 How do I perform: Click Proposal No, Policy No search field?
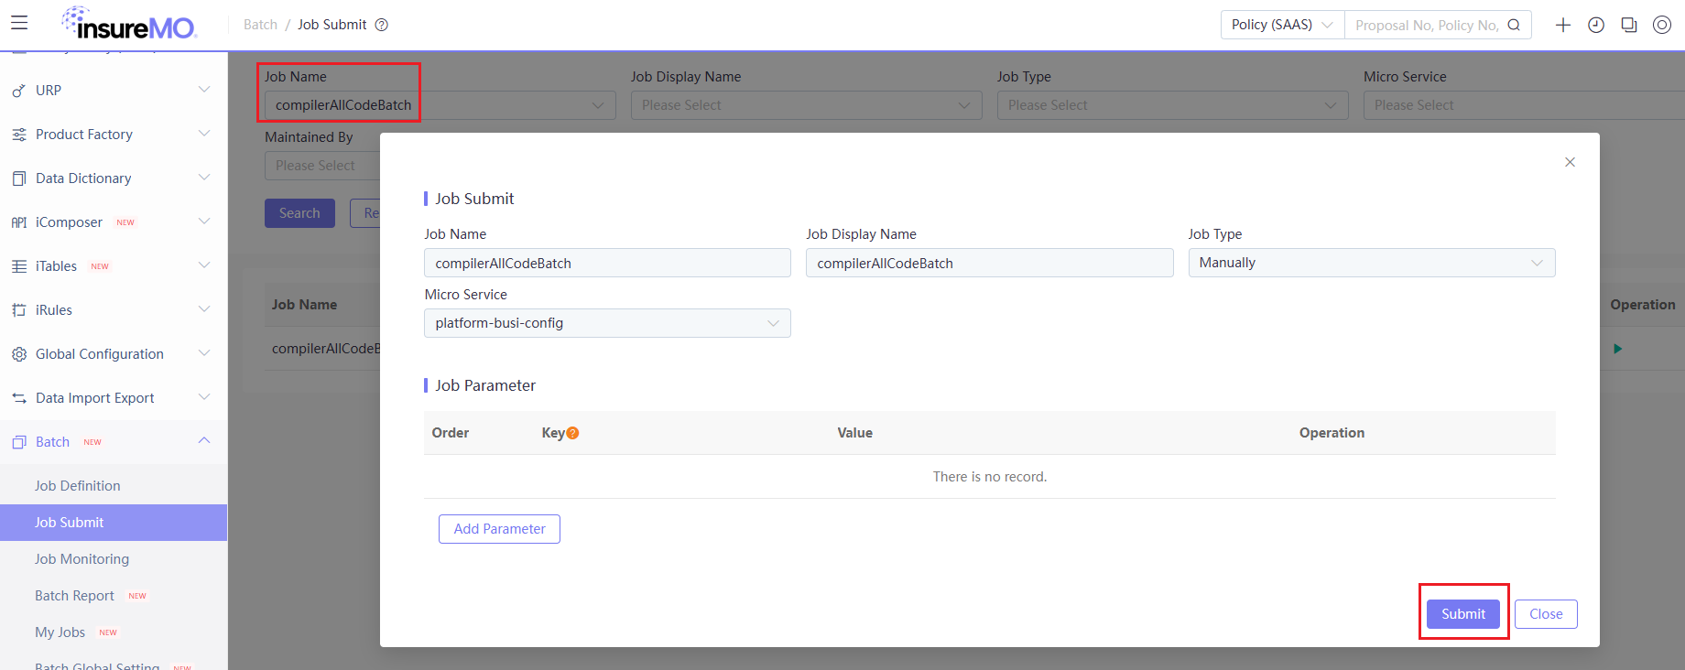[x=1427, y=25]
